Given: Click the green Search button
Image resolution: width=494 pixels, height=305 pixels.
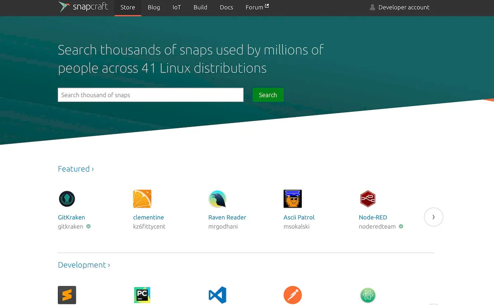Looking at the screenshot, I should (268, 95).
